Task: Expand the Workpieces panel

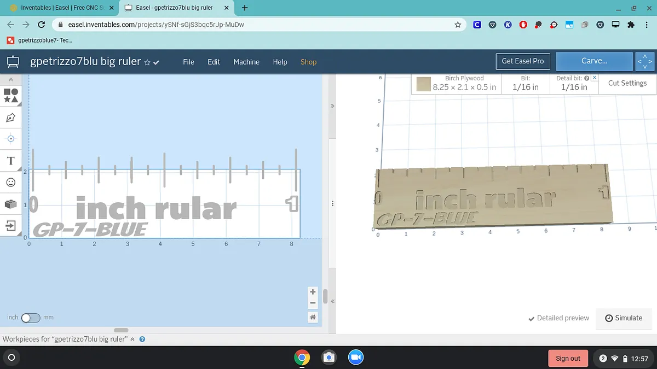Action: 132,339
